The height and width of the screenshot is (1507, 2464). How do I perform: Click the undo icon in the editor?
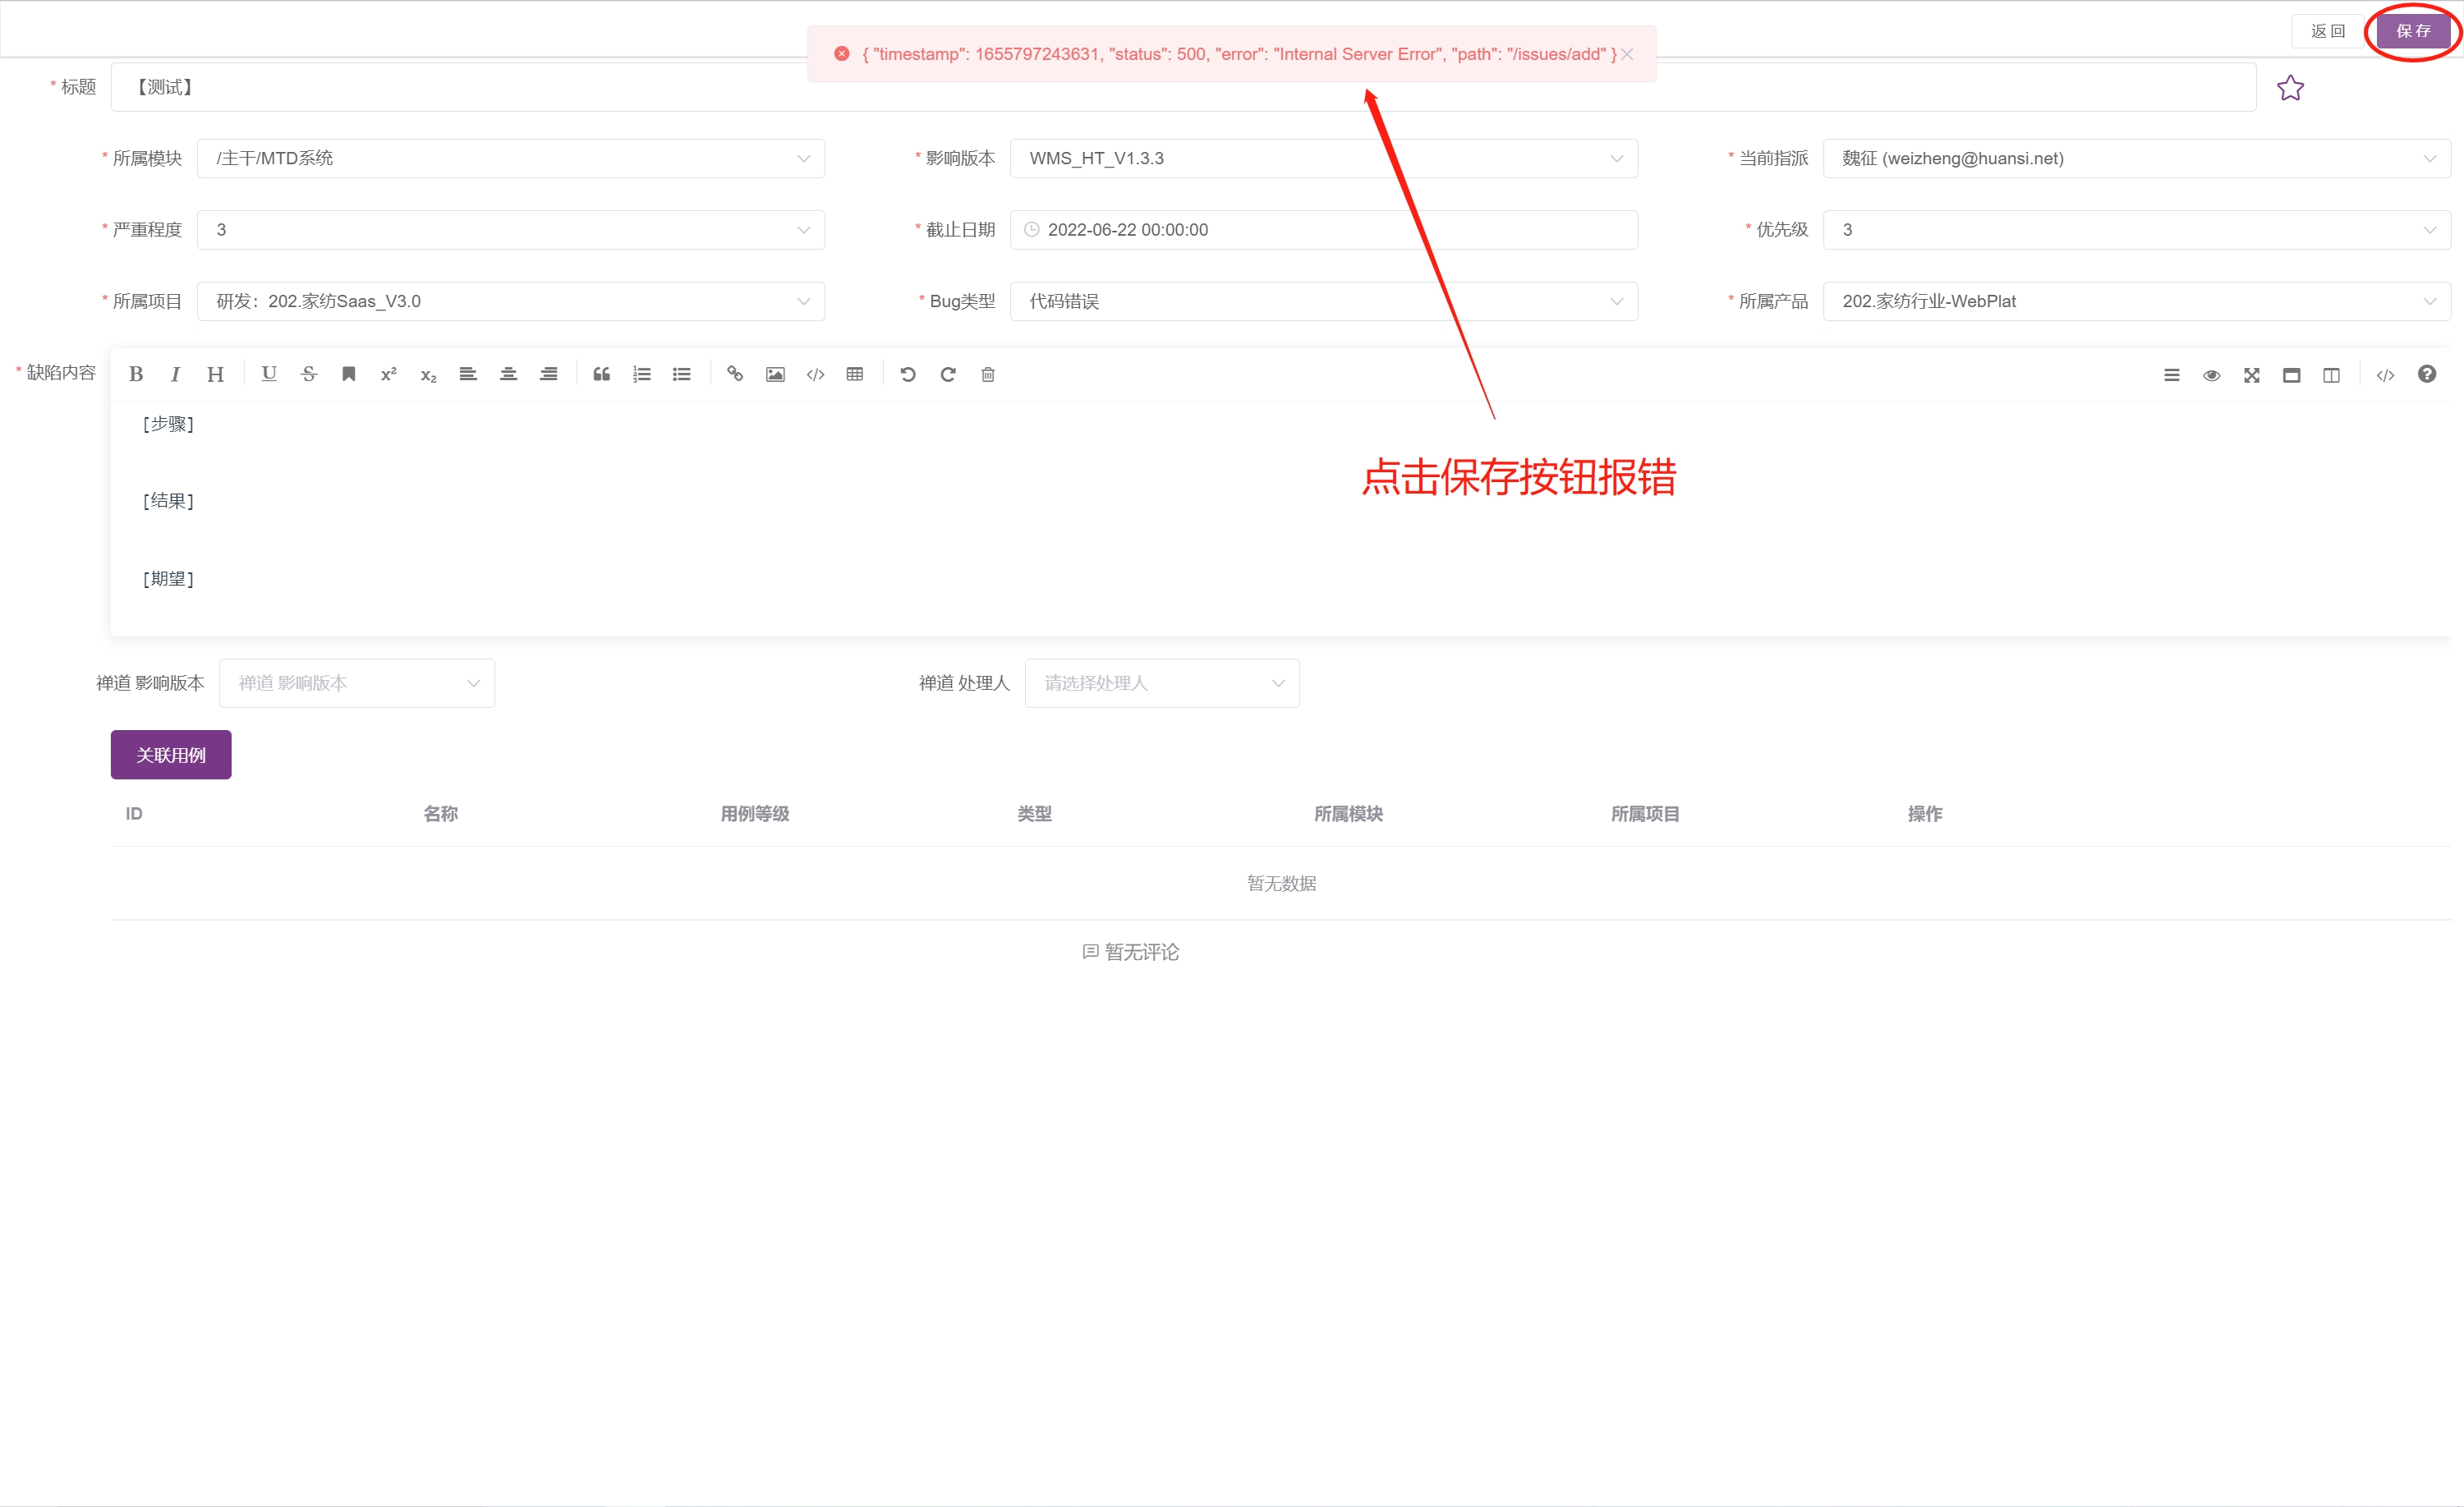point(908,374)
